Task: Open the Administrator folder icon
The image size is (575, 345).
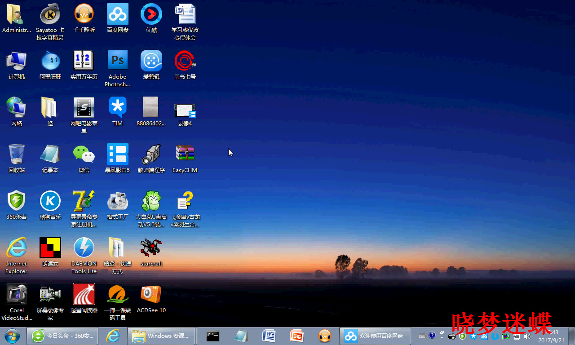Action: coord(17,19)
